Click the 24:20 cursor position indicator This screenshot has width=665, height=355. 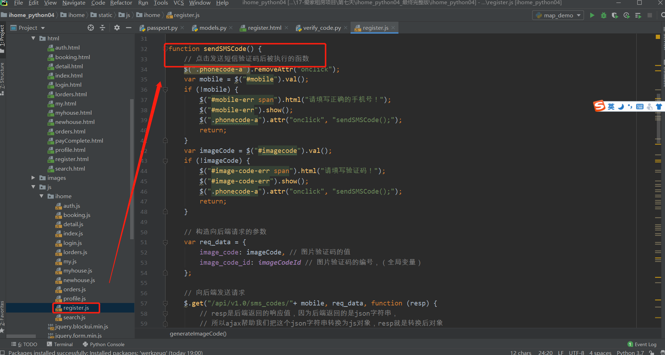tap(545, 353)
